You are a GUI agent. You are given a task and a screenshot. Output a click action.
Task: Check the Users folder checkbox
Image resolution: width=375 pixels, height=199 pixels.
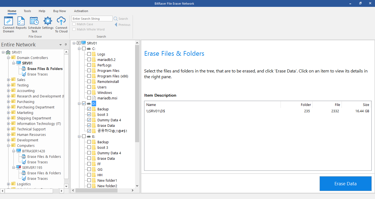[89, 87]
